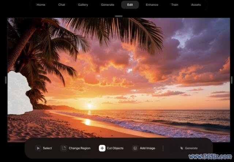This screenshot has height=162, width=234.
Task: Click the left canvas edge handle
Action: pos(6,80)
